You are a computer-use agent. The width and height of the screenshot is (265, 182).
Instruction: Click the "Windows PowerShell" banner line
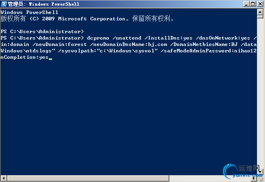click(x=30, y=12)
